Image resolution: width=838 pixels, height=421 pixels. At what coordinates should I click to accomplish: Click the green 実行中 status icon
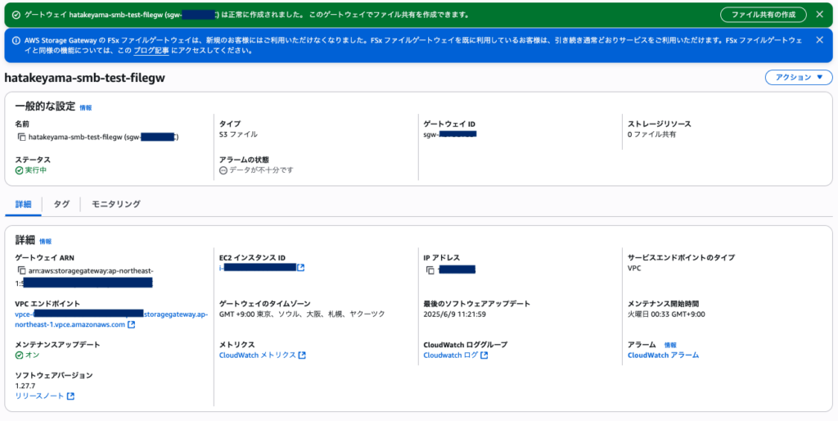pyautogui.click(x=20, y=170)
